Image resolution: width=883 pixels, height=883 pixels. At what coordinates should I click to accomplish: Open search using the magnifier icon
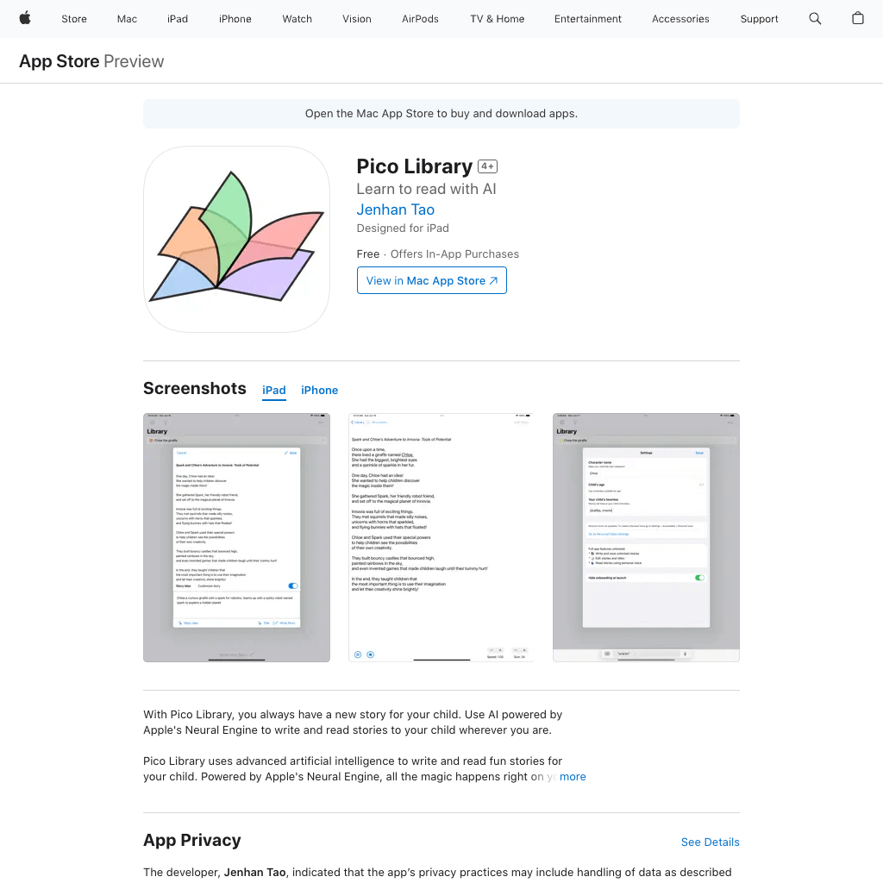[x=814, y=18]
